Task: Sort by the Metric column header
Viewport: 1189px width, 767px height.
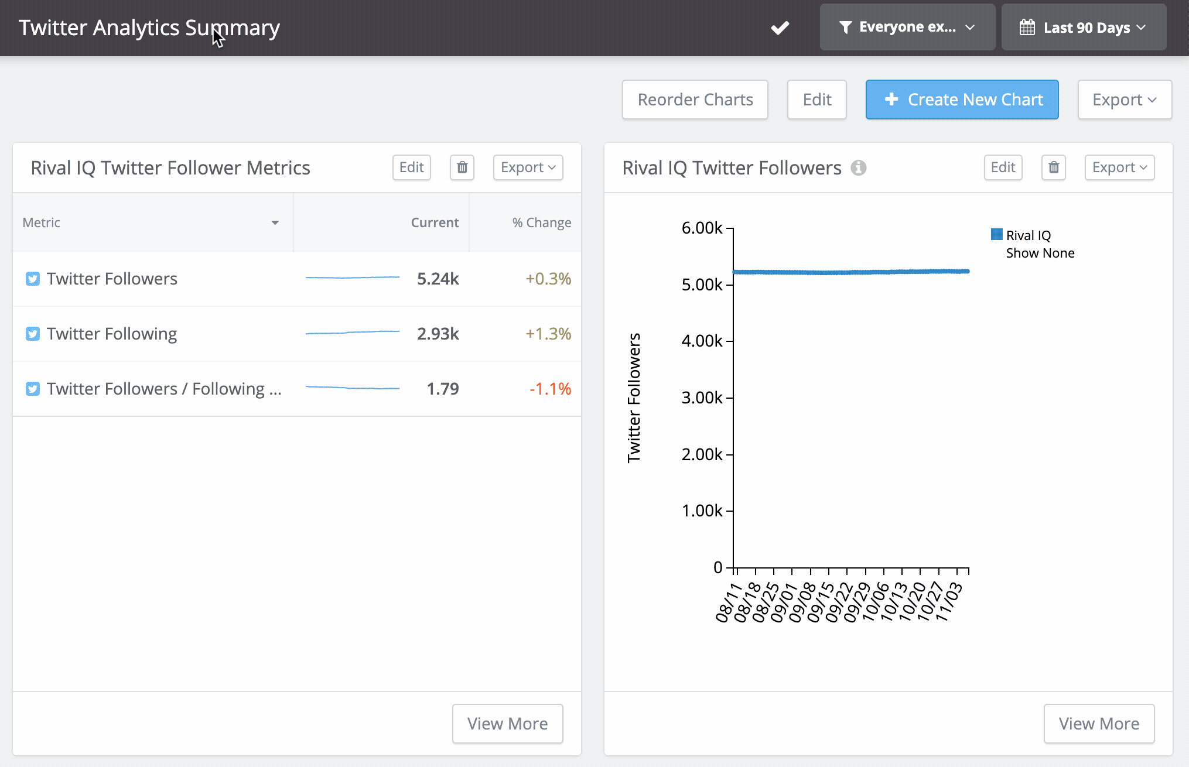Action: coord(153,222)
